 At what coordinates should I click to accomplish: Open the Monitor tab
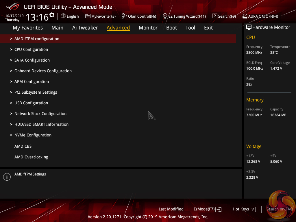148,28
